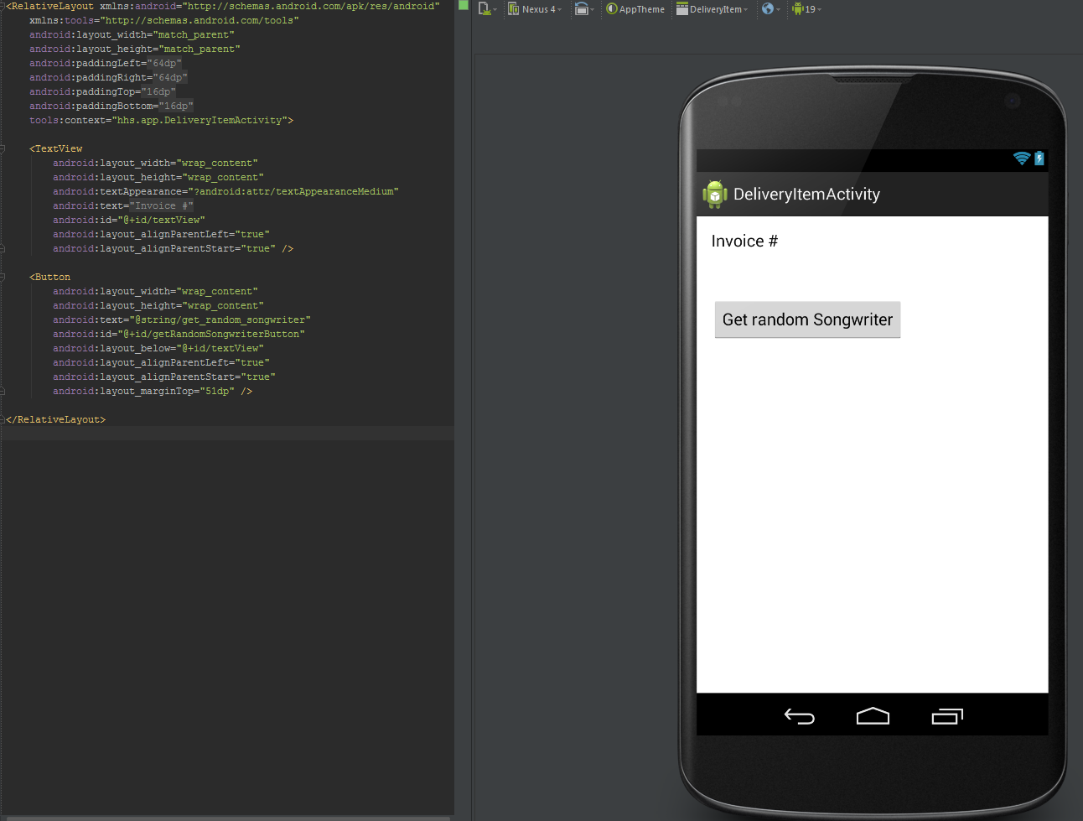The image size is (1083, 821).
Task: Click the back navigation icon on phone
Action: coord(799,716)
